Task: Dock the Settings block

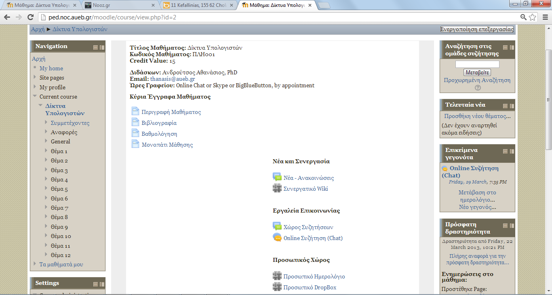Action: 102,284
